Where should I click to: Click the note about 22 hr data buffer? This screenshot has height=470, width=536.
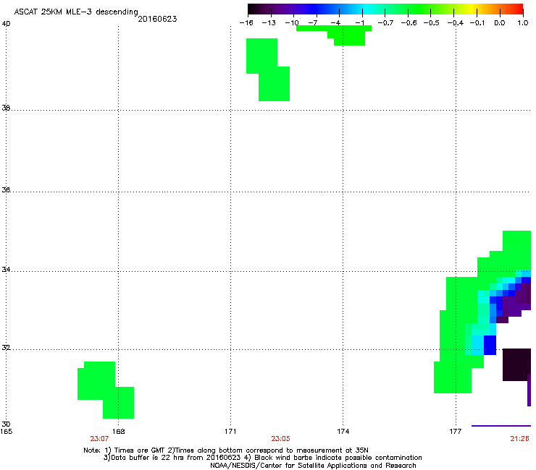coord(262,458)
